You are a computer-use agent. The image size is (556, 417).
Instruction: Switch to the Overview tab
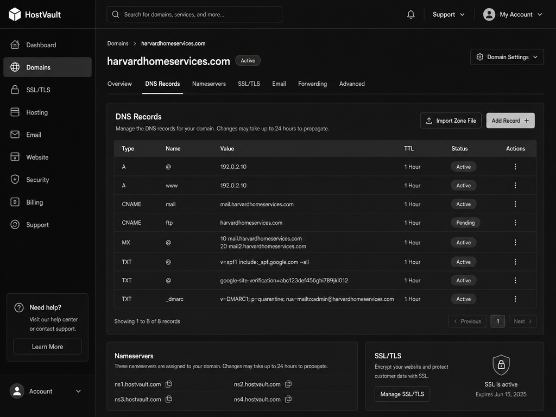119,84
